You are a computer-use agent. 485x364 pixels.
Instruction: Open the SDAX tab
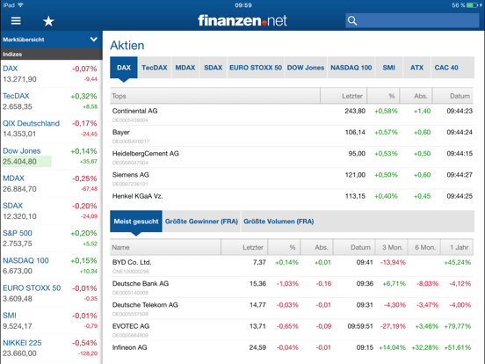[x=214, y=68]
